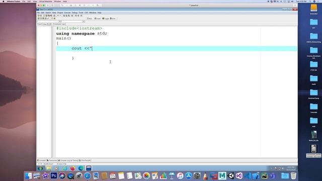
Task: Expand the second function list dropdown
Action: (84, 21)
